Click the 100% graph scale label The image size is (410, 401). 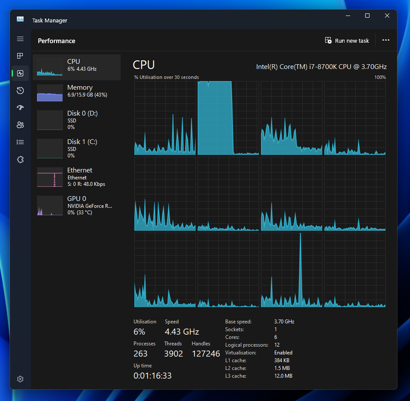pos(380,77)
